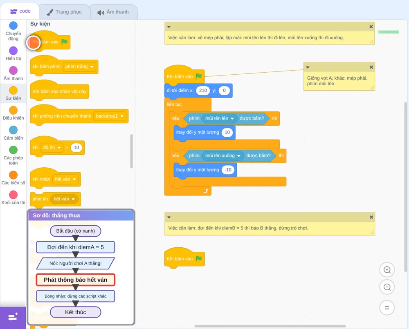The width and height of the screenshot is (409, 329).
Task: Click the 'thay đổi y' value -10
Action: click(228, 170)
